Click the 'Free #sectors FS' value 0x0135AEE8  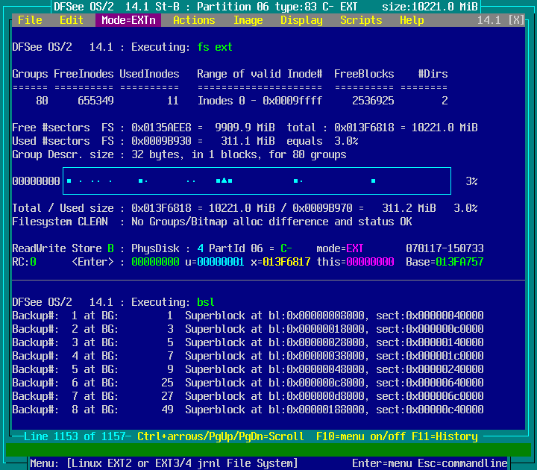click(x=161, y=128)
